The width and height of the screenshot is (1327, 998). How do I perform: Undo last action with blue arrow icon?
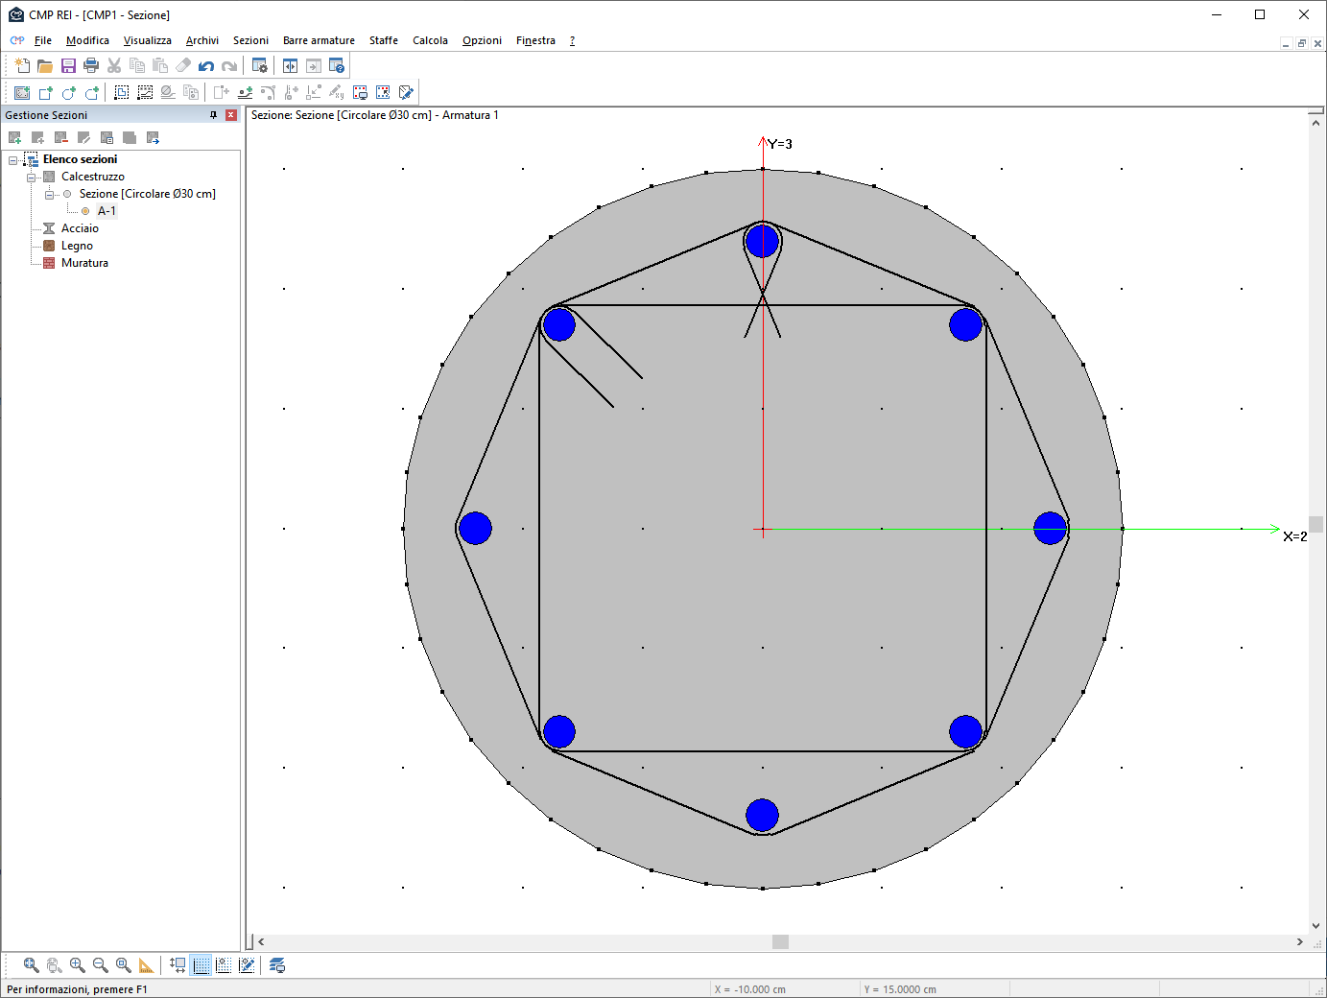point(206,65)
